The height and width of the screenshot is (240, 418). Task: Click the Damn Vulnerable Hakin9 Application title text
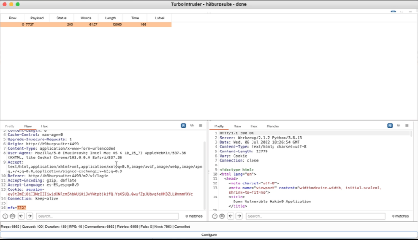tap(272, 202)
